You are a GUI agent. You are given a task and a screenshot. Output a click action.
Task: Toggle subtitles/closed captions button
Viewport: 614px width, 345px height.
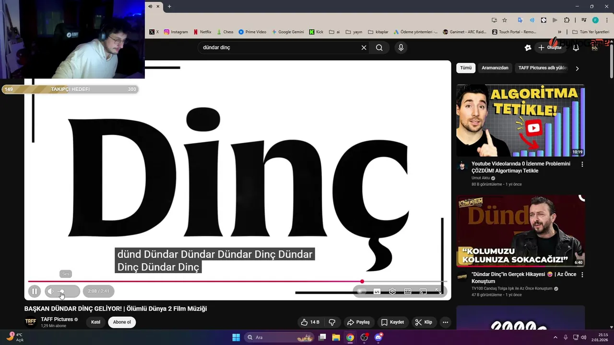click(377, 291)
